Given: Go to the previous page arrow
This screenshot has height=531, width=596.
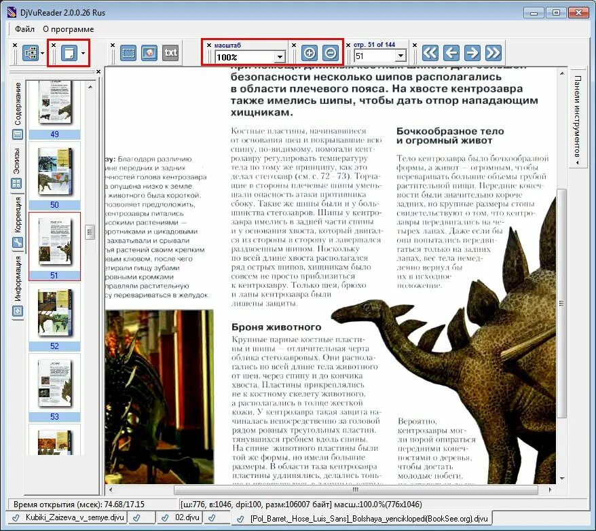Looking at the screenshot, I should coord(451,53).
